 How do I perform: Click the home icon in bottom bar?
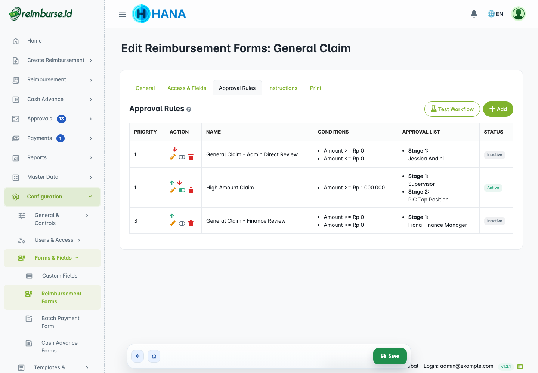[x=154, y=356]
